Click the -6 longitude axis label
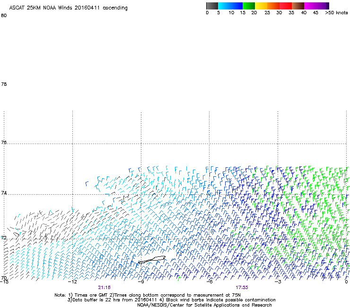350x308 pixels. (x=210, y=282)
